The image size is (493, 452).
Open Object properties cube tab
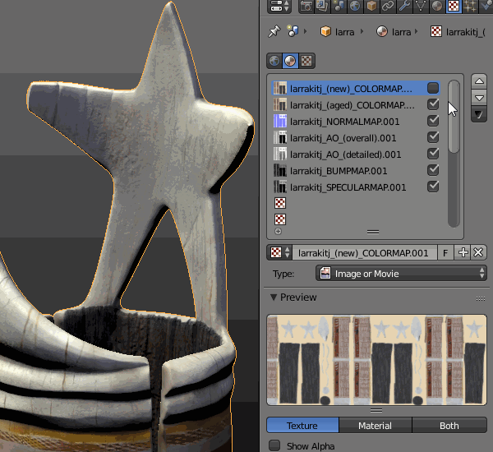(371, 7)
